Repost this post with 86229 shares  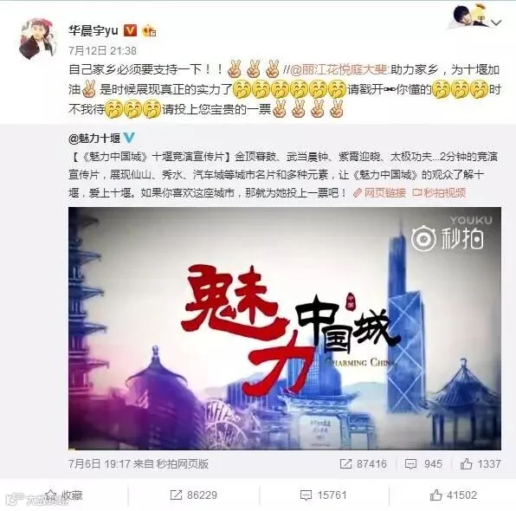point(194,495)
